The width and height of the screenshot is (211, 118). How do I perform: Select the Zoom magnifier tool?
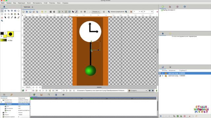[x=2, y=21]
